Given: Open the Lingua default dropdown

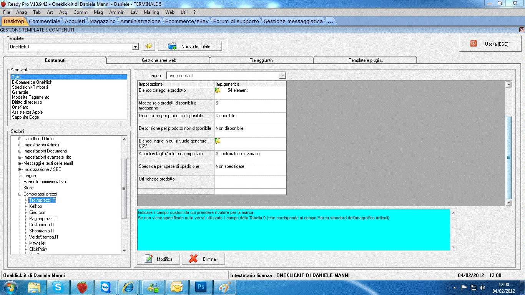Looking at the screenshot, I should pyautogui.click(x=282, y=76).
